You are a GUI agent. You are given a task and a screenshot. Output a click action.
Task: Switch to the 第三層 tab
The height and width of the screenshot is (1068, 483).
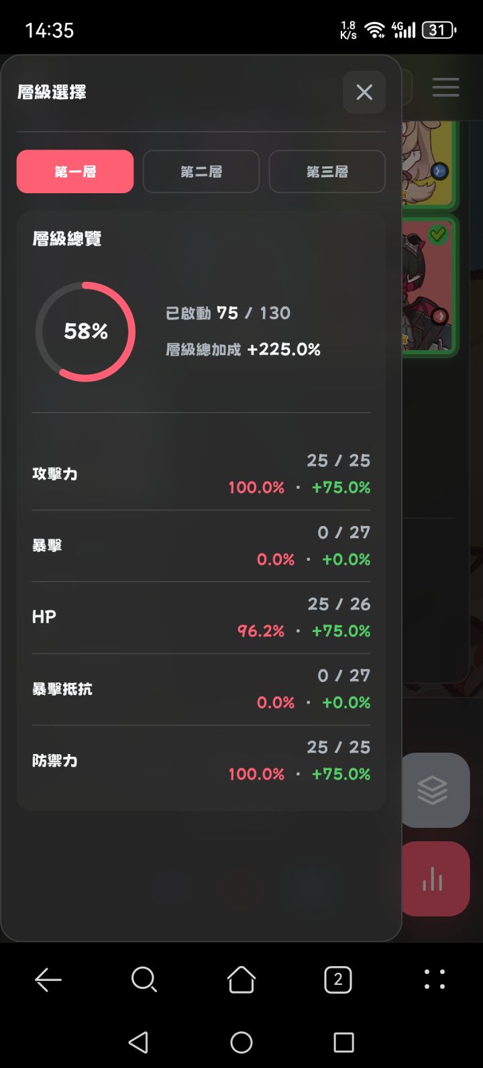(327, 172)
